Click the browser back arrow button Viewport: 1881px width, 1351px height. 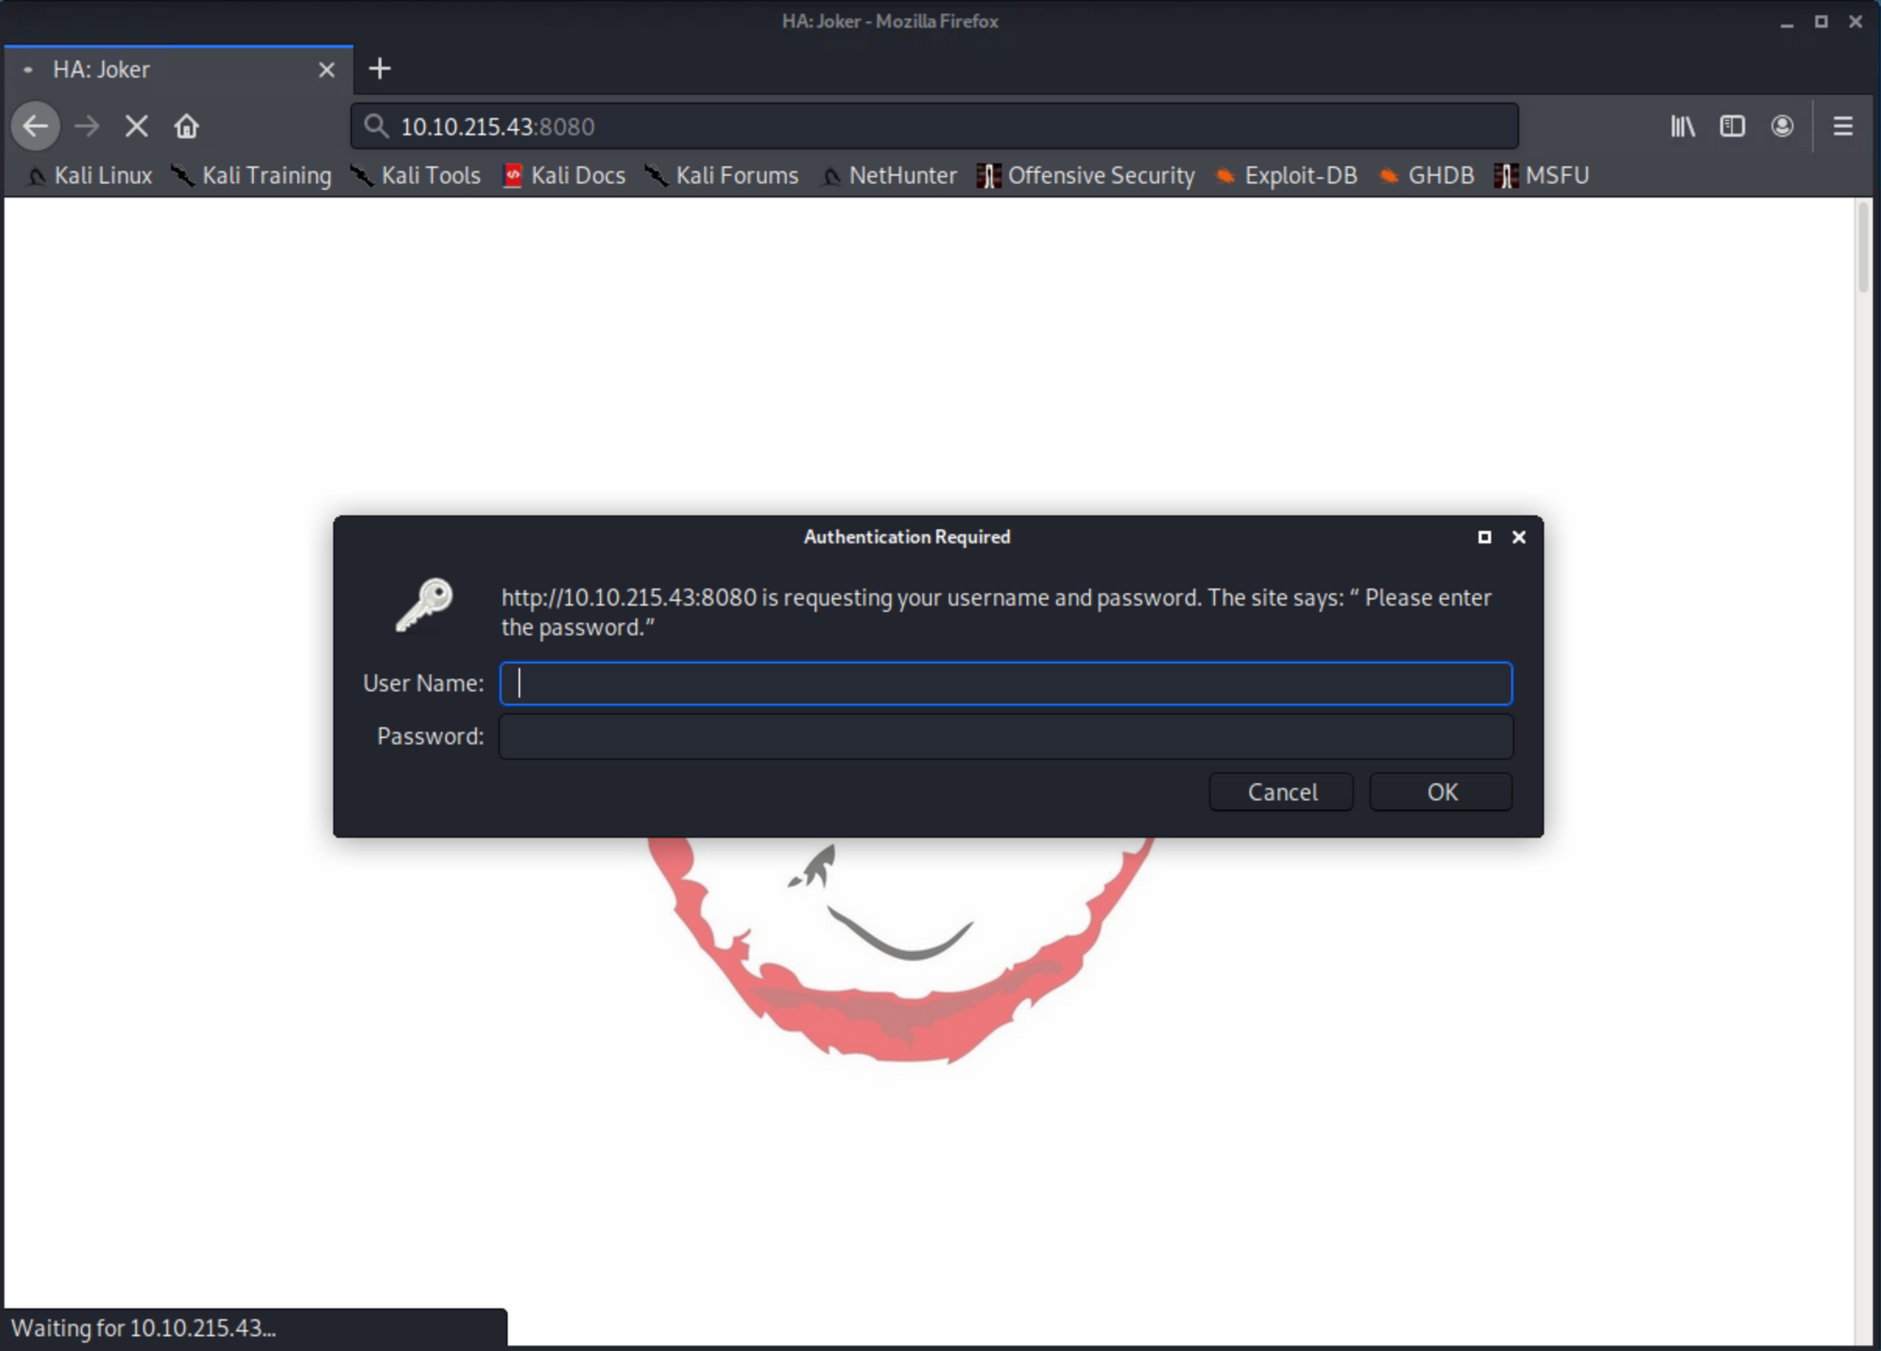36,126
